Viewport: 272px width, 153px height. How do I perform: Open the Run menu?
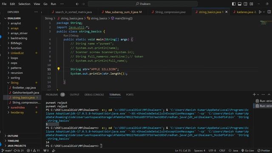54,4
